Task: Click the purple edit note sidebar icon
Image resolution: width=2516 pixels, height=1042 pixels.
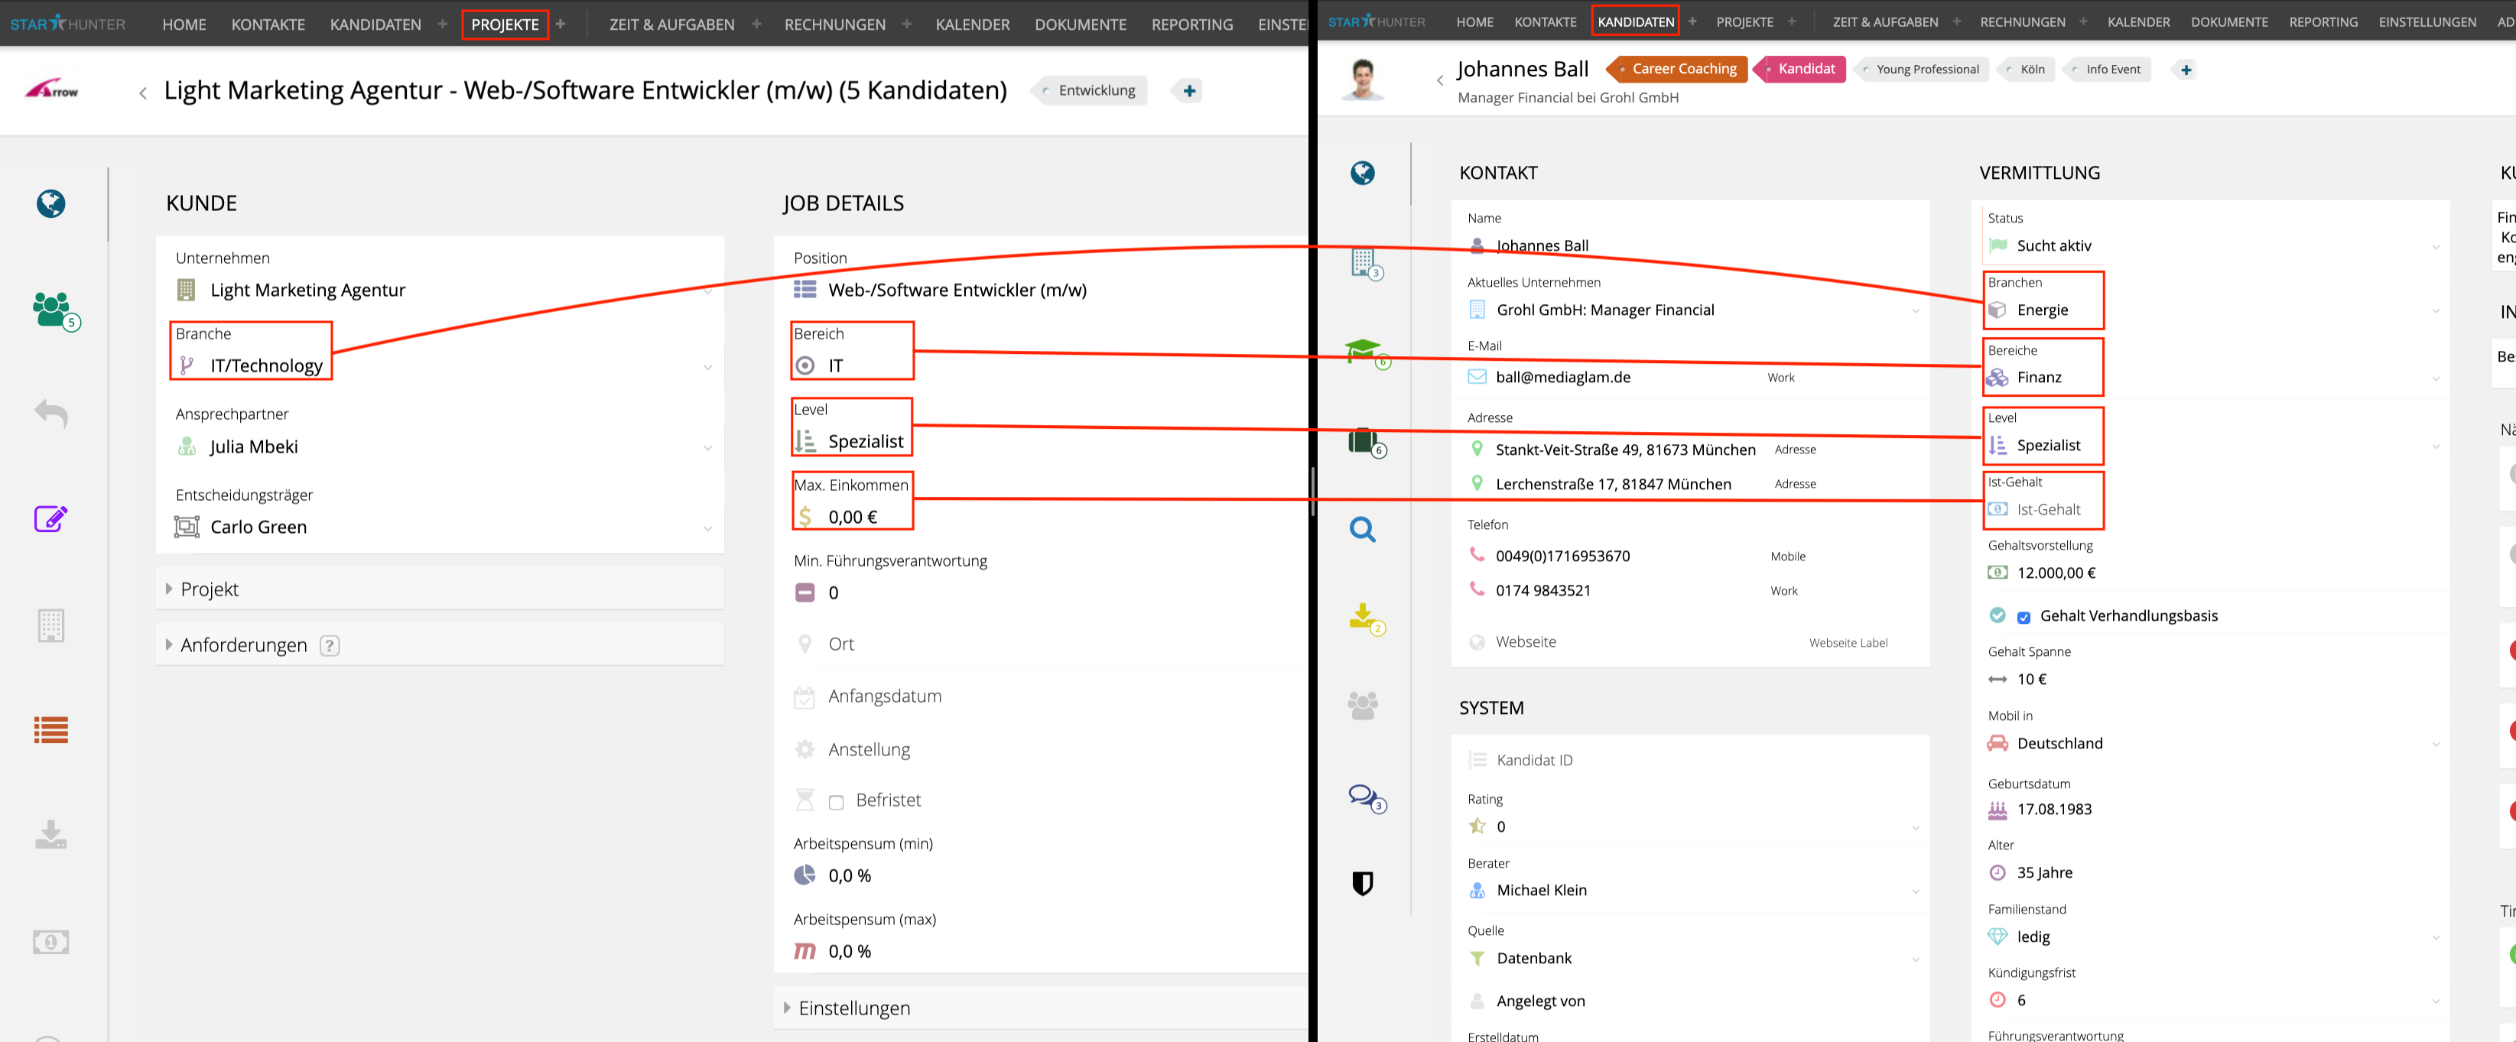Action: [50, 518]
